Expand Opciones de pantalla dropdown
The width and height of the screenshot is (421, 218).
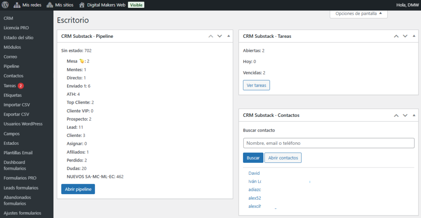(x=359, y=14)
